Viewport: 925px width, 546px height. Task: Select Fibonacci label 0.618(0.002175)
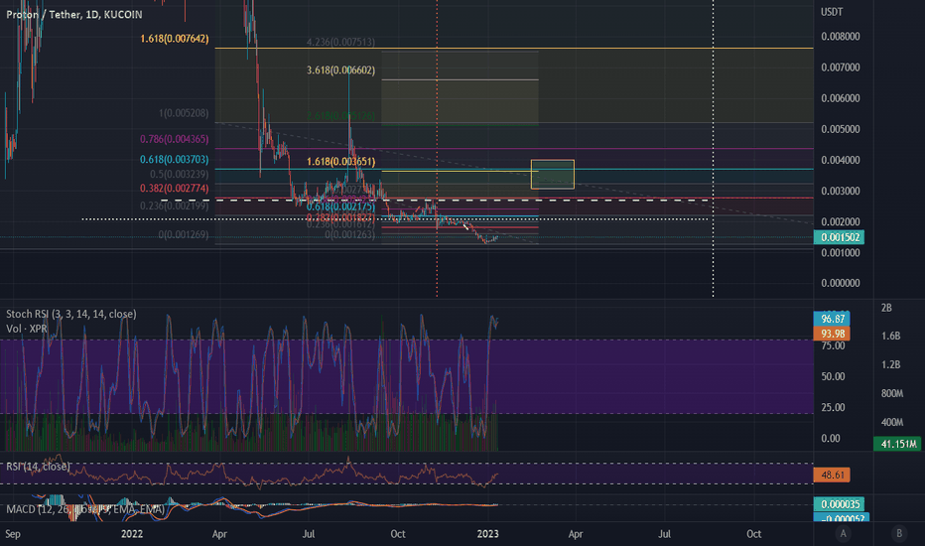click(x=341, y=206)
